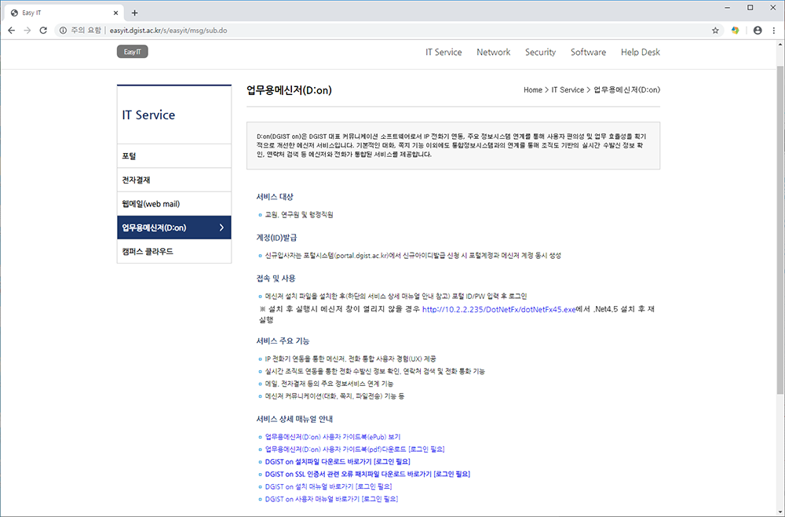Open the Network menu item
This screenshot has width=785, height=517.
click(493, 52)
